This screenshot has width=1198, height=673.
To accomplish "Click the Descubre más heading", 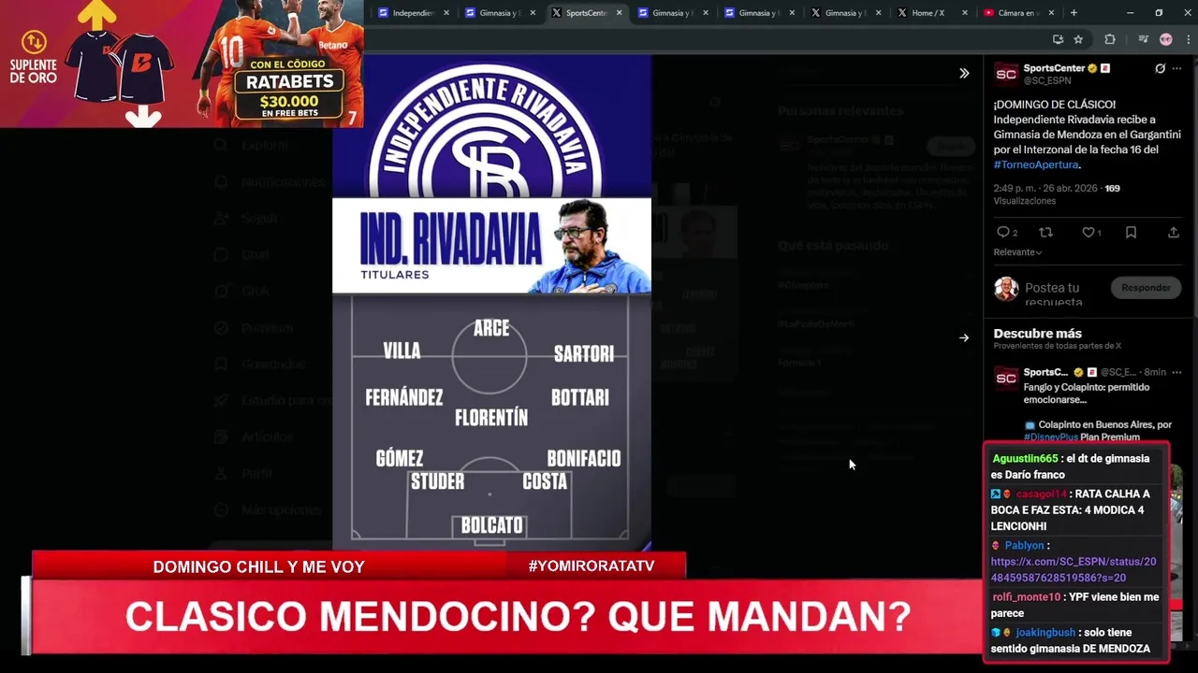I will click(x=1037, y=334).
